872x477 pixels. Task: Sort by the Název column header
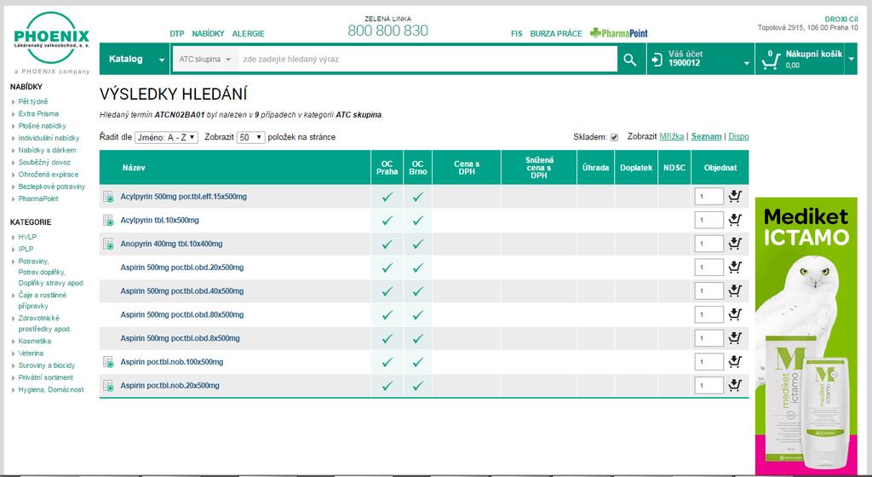point(134,167)
